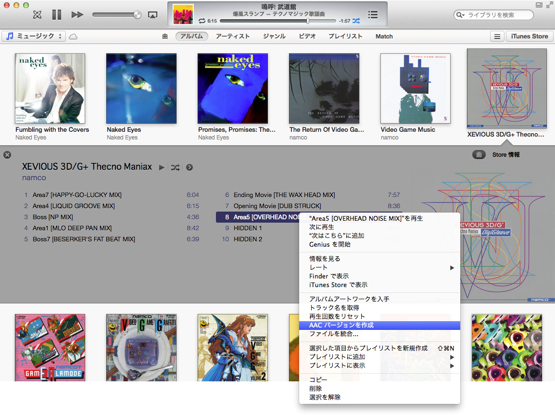Go to the Match tab
Screen dimensions: 555x415
[384, 36]
